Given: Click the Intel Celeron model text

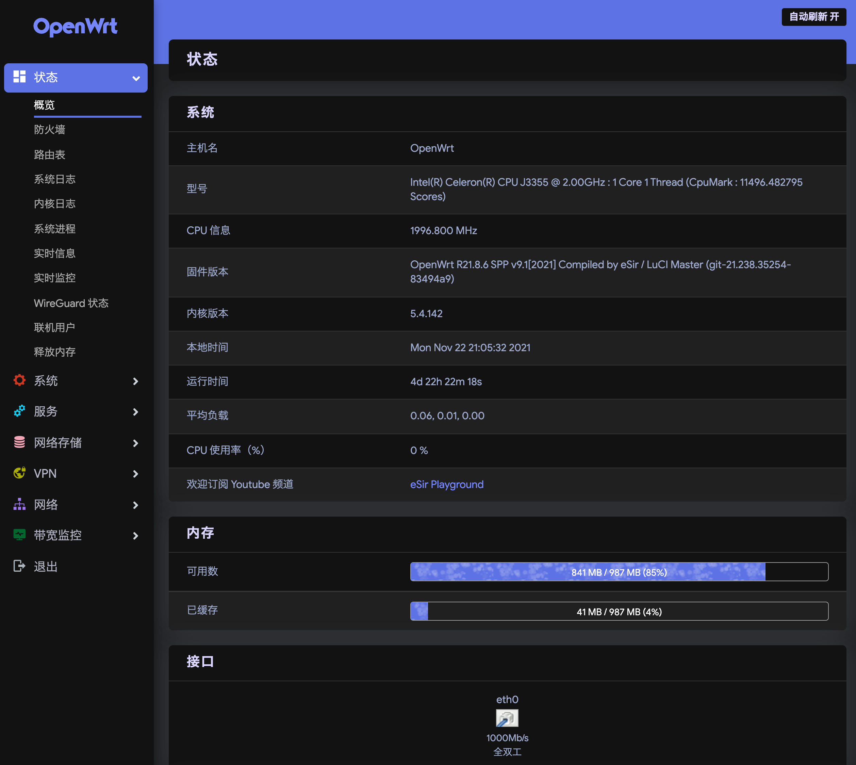Looking at the screenshot, I should point(606,190).
